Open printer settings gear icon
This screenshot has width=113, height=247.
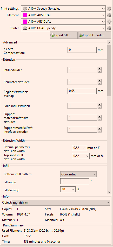click(x=109, y=28)
